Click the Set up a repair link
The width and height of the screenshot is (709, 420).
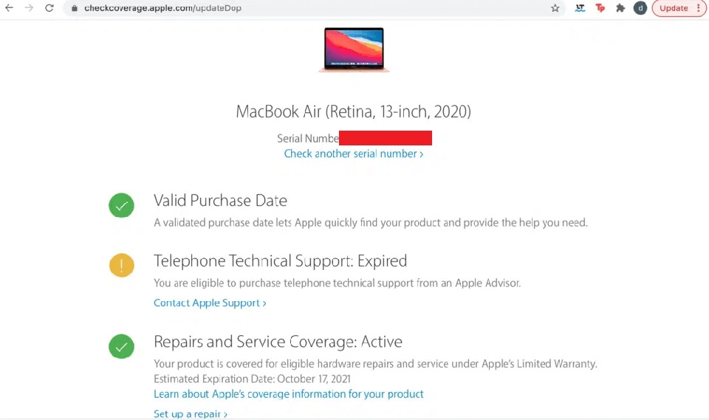tap(191, 414)
